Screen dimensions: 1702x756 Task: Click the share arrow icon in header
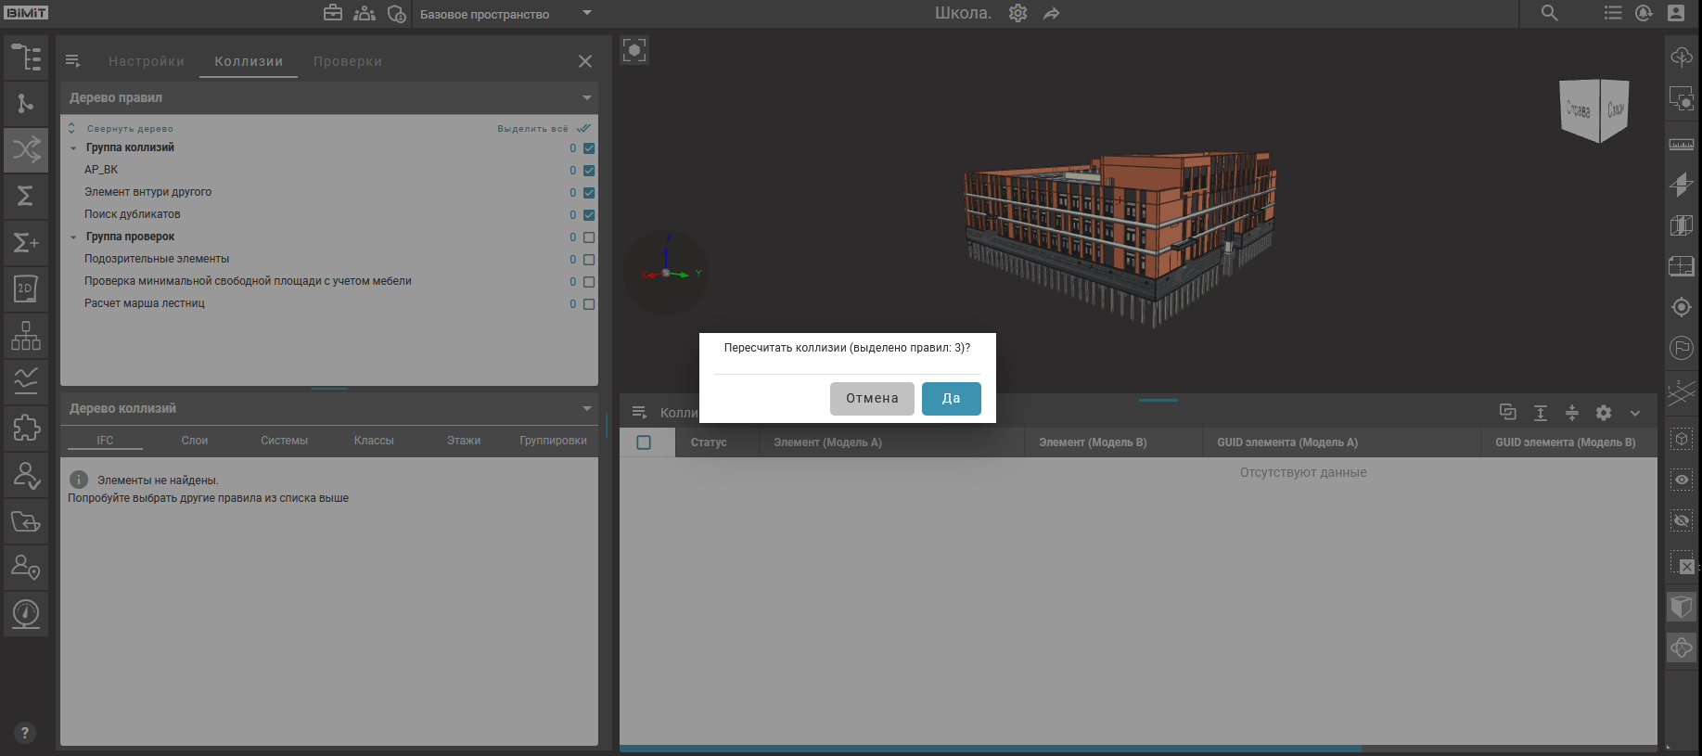tap(1051, 14)
